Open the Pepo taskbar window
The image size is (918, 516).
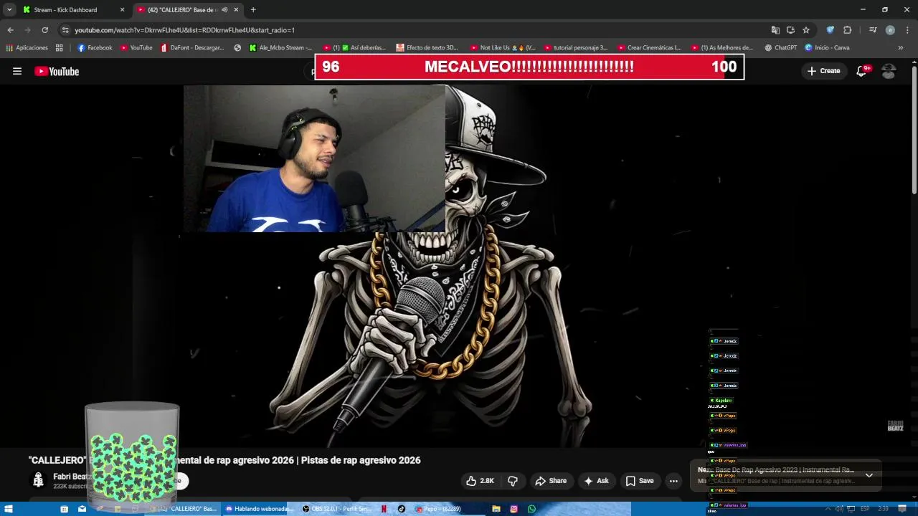click(439, 509)
